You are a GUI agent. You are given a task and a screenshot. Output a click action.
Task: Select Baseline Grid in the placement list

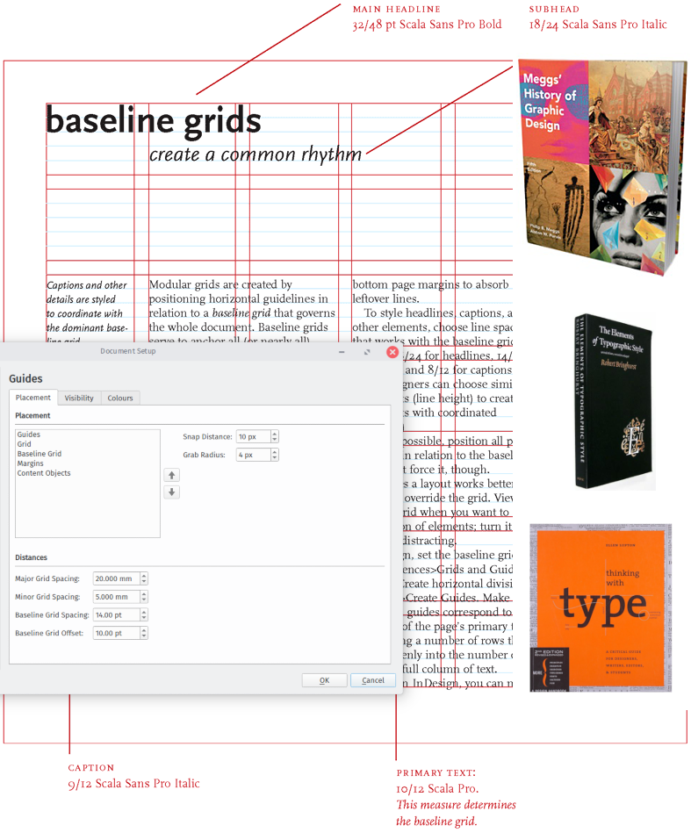click(x=39, y=454)
